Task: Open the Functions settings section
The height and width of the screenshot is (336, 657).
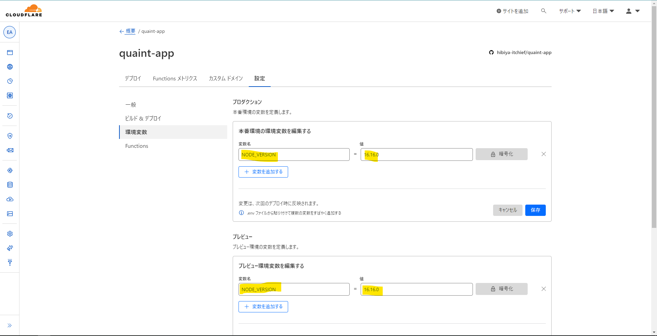Action: coord(173,146)
